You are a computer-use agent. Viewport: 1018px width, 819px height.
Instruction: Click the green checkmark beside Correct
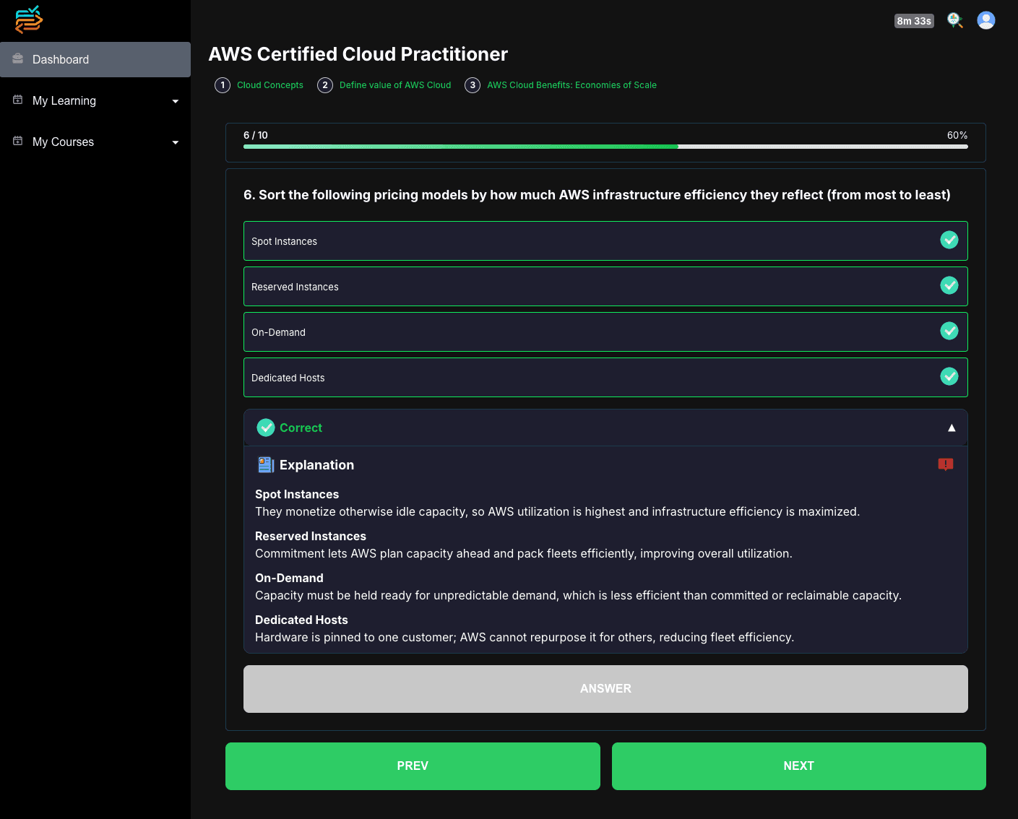click(x=266, y=428)
